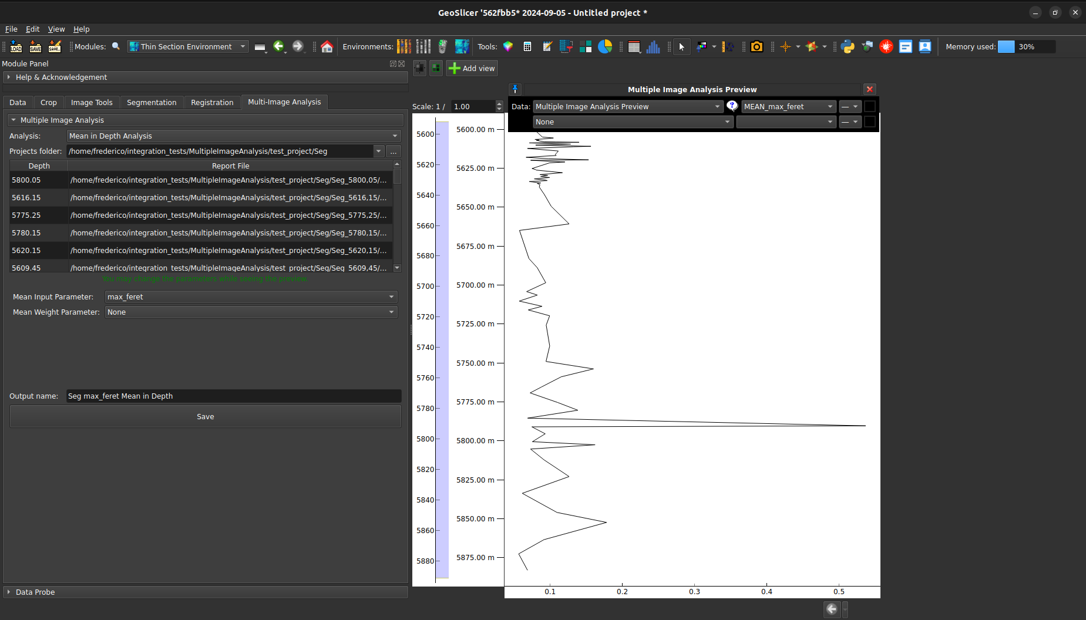This screenshot has width=1086, height=620.
Task: Click the blue histogram chart tool icon
Action: [x=653, y=47]
